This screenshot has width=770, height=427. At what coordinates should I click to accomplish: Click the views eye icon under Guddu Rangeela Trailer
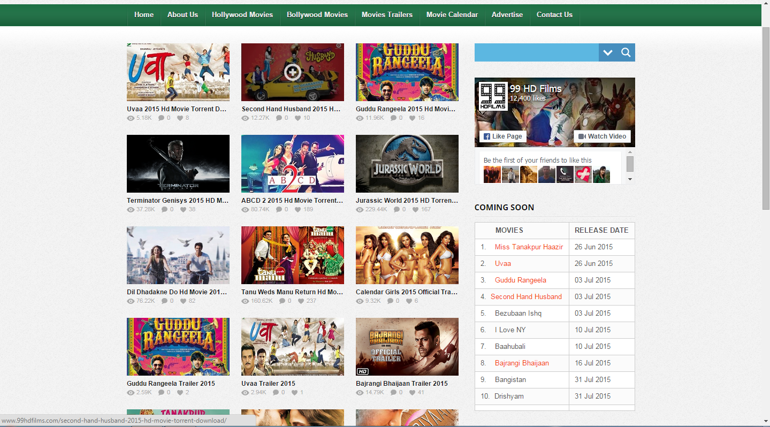(131, 393)
